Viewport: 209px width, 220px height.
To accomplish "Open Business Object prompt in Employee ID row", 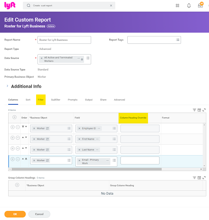I will pos(69,128).
